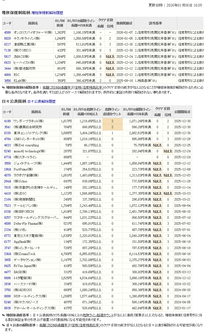Click 乖離(25DMA乖離率) link in 増担保規制 note
Screen dimensions: 204x335
point(57,88)
